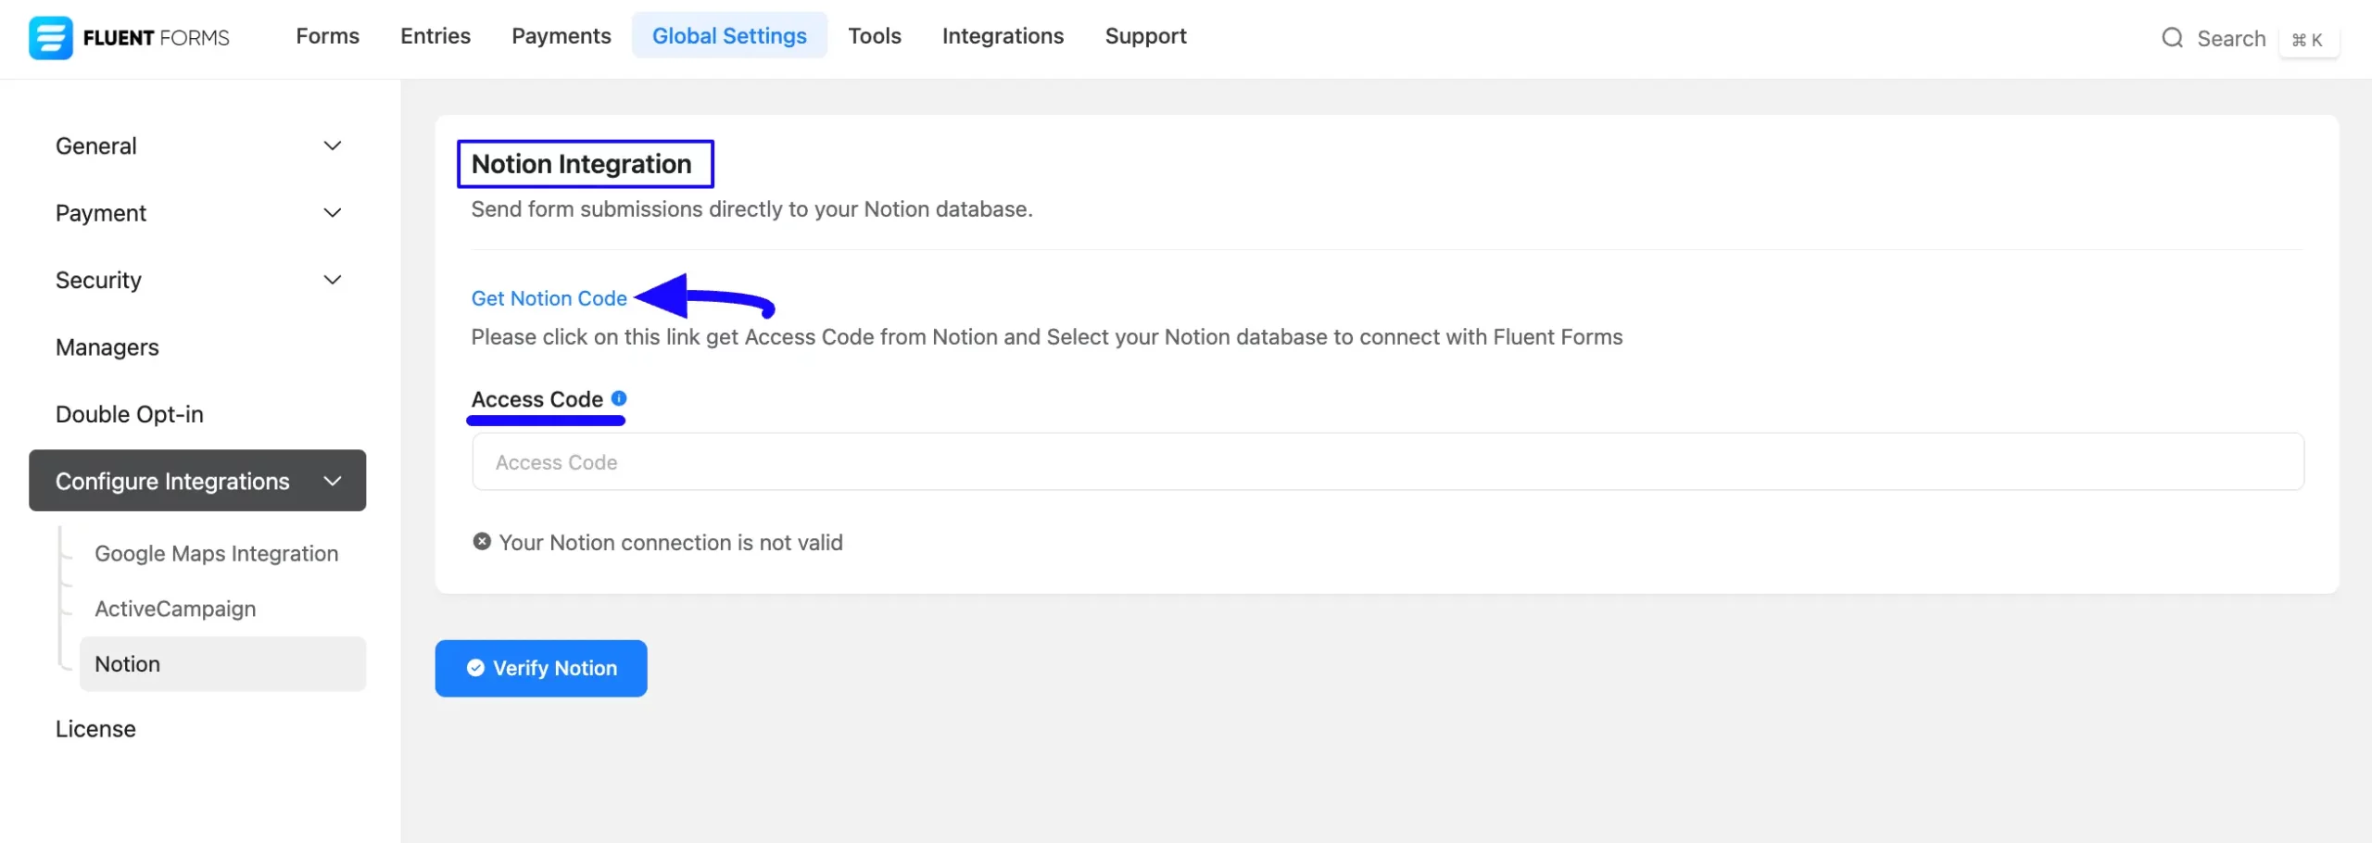Click the Fluent Forms logo icon
This screenshot has height=843, width=2372.
coord(50,38)
